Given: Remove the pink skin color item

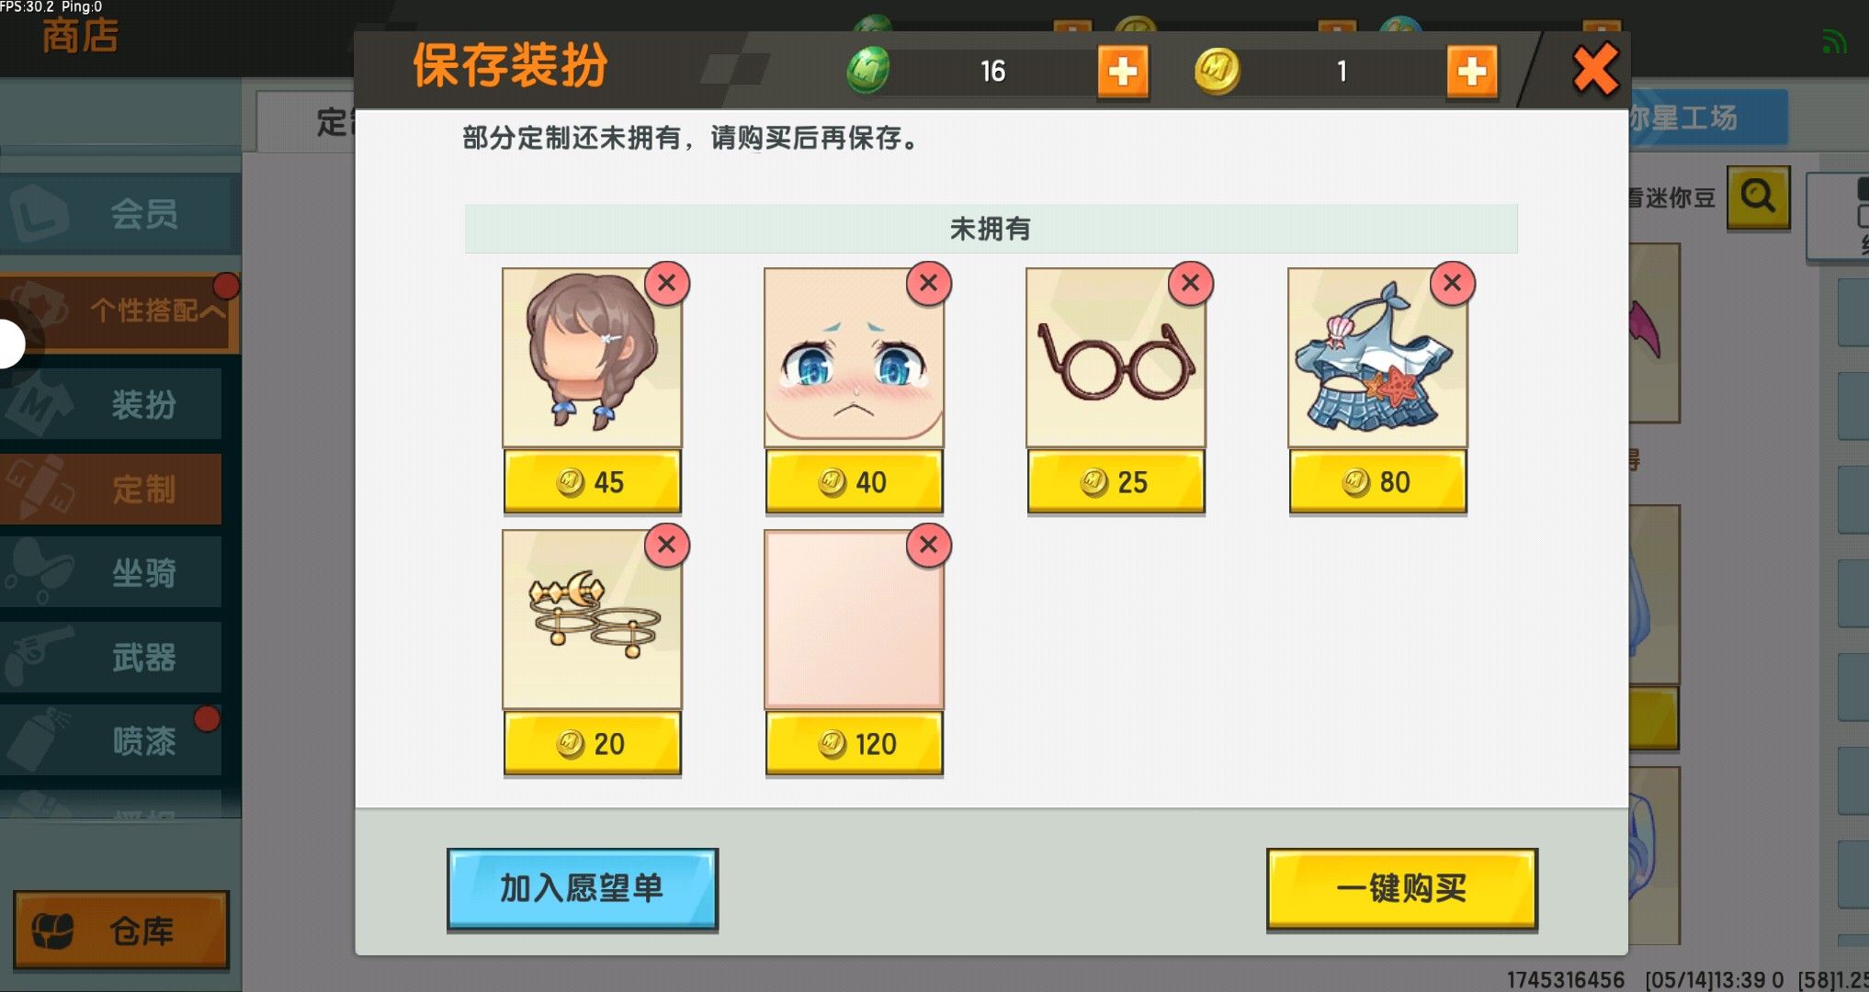Looking at the screenshot, I should (x=929, y=546).
